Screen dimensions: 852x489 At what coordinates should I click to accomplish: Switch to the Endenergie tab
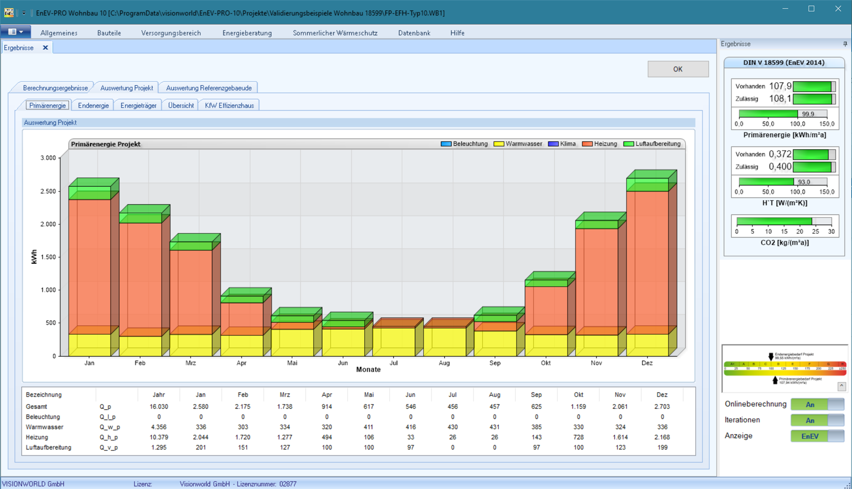[x=93, y=105]
